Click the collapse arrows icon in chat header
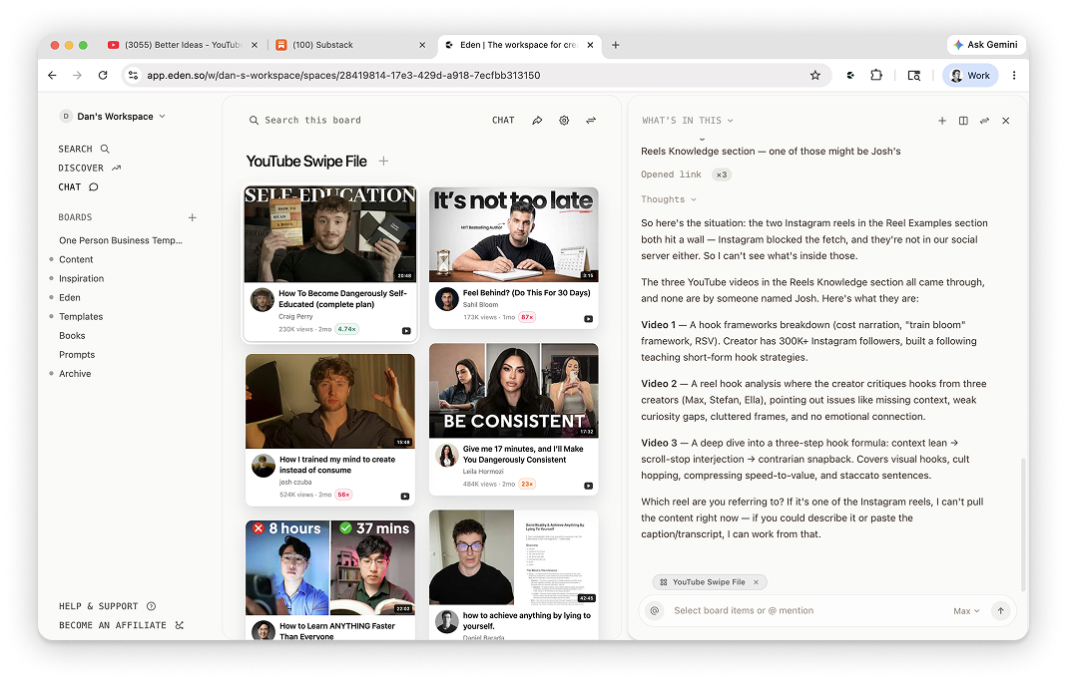 click(x=984, y=121)
